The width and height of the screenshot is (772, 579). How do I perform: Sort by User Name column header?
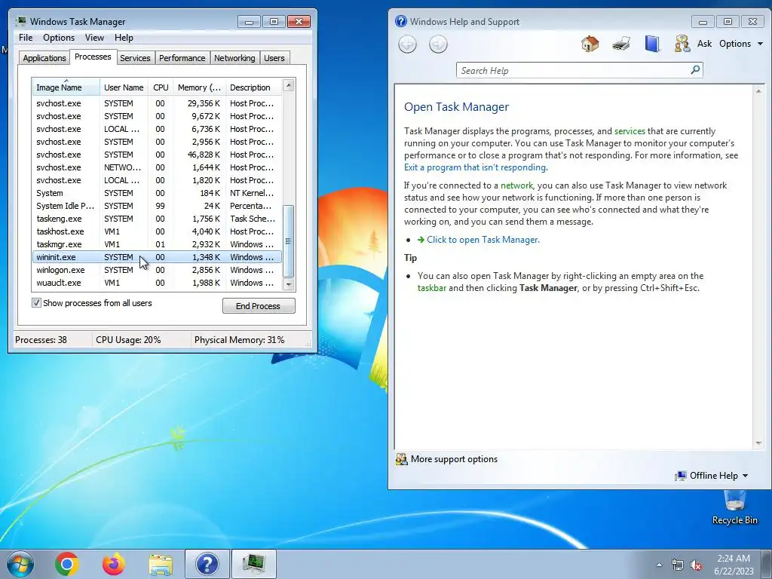click(x=124, y=87)
